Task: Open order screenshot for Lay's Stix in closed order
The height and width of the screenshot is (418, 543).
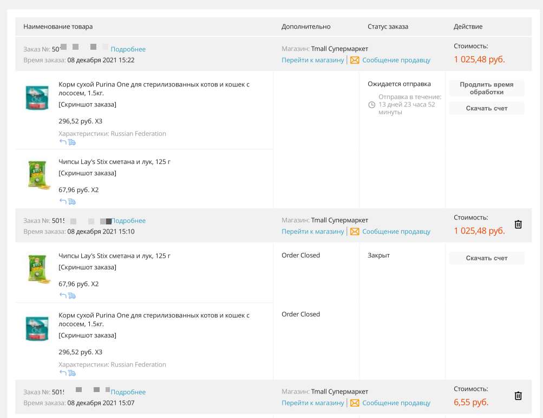Action: (x=87, y=267)
